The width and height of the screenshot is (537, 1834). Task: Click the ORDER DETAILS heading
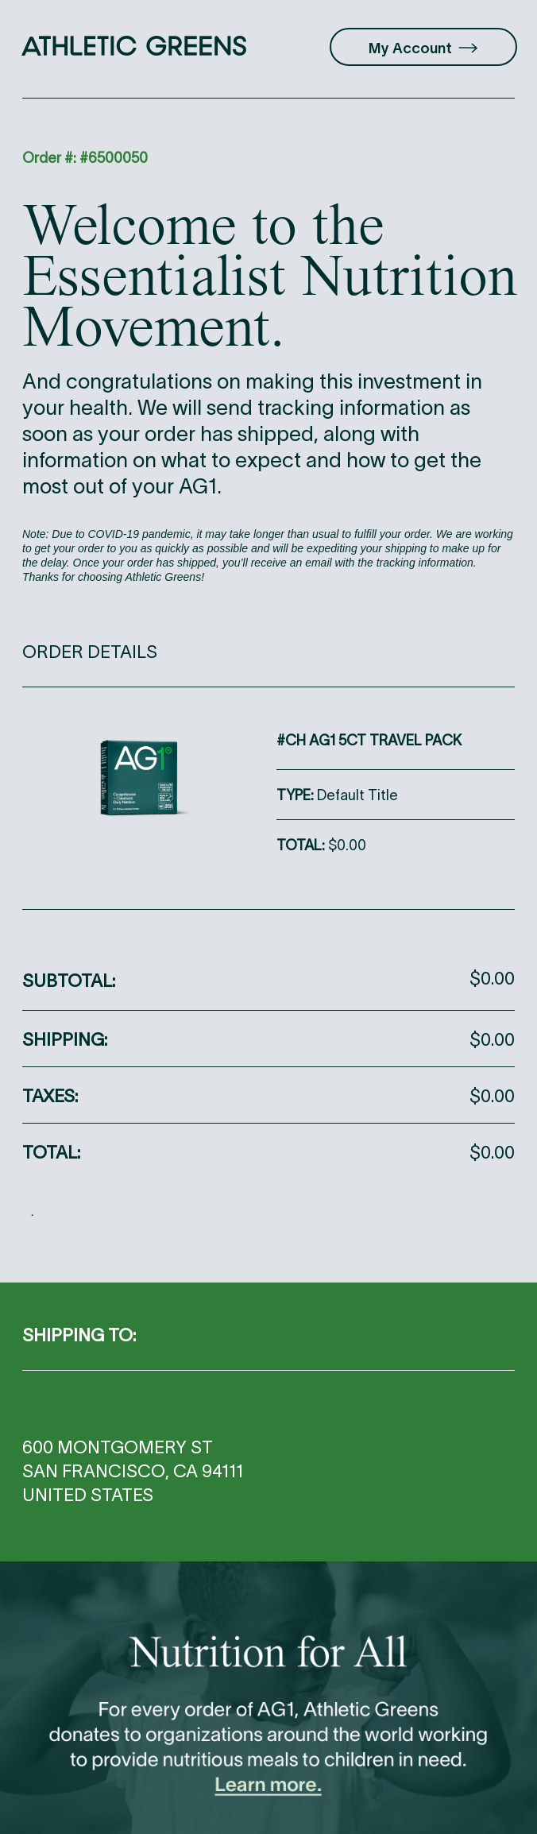coord(90,652)
